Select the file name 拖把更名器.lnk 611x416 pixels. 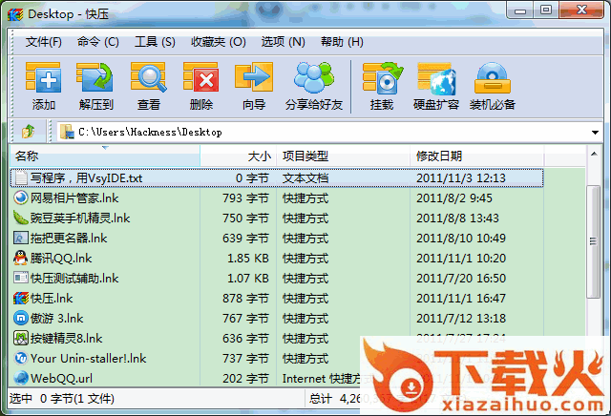69,238
